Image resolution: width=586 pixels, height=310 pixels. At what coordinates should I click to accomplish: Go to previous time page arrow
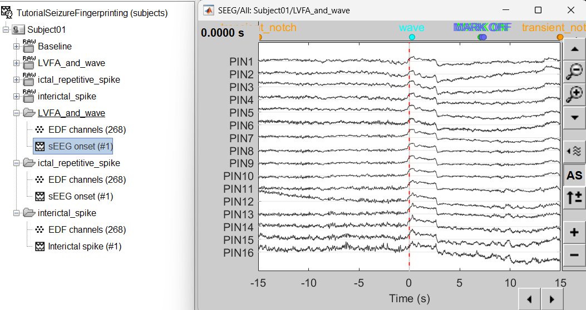click(529, 299)
